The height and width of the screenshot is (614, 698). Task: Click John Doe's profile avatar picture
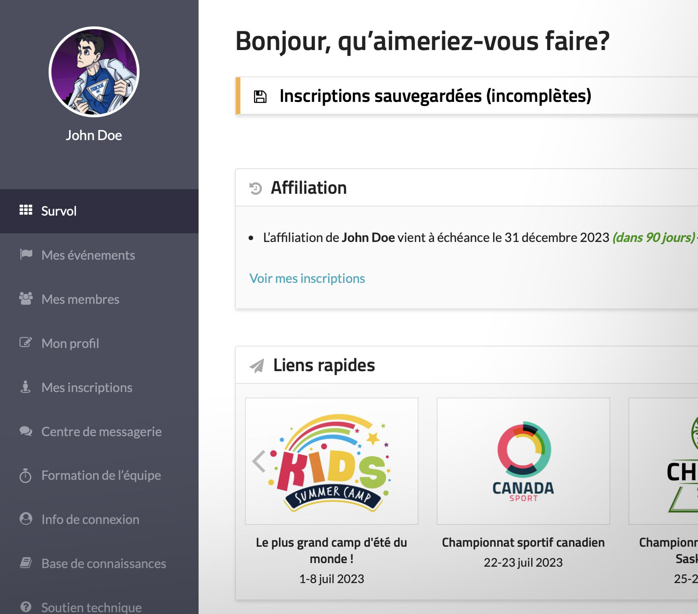pyautogui.click(x=94, y=72)
